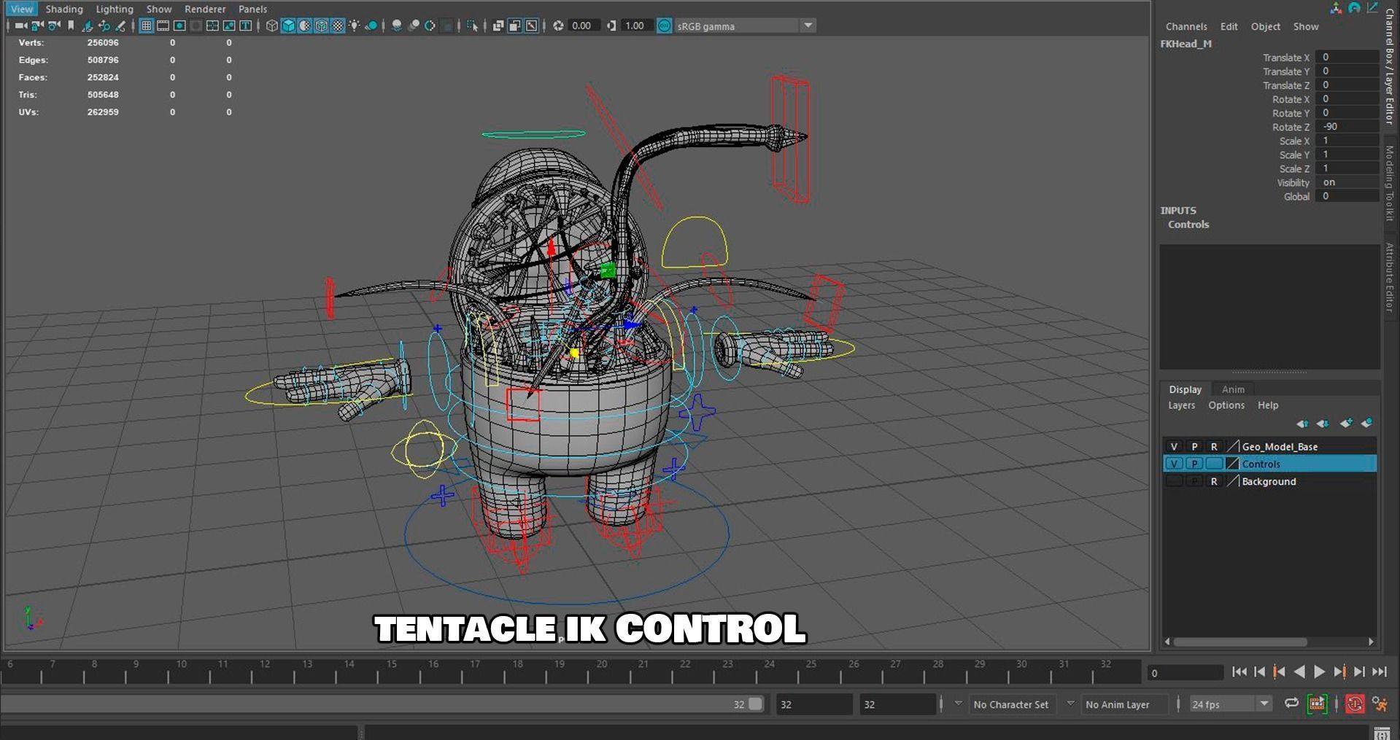Viewport: 1400px width, 740px height.
Task: Open the layer editor Options menu
Action: tap(1226, 405)
